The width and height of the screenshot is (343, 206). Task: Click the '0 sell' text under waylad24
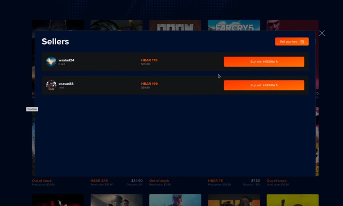(61, 64)
